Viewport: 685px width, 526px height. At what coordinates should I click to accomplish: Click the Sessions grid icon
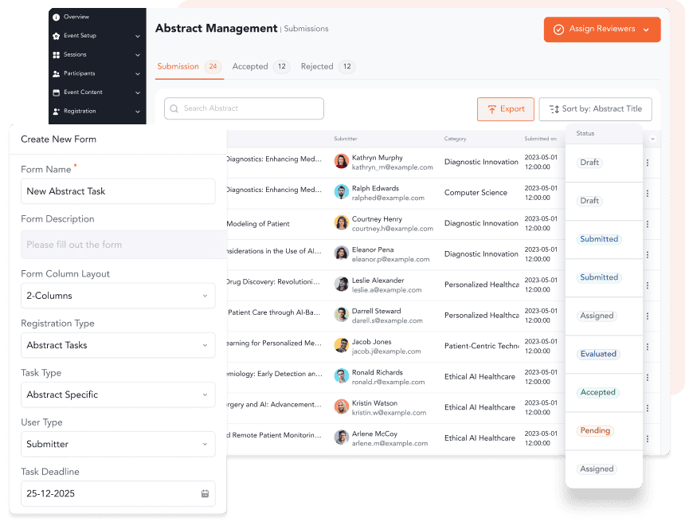tap(56, 55)
